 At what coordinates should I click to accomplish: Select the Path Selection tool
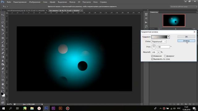click(3, 76)
